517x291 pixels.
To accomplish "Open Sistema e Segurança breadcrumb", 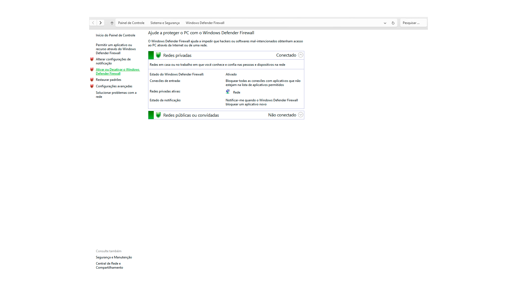I will tap(165, 23).
